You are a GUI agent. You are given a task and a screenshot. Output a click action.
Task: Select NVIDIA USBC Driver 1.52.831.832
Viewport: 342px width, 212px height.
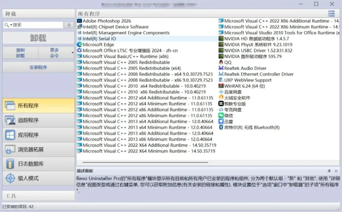pyautogui.click(x=258, y=50)
